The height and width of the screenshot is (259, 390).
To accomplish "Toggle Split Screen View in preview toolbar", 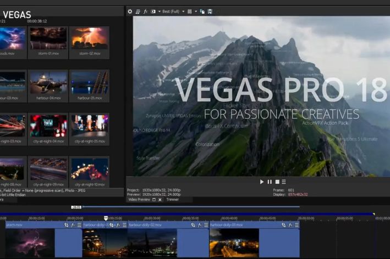I will tap(153, 11).
